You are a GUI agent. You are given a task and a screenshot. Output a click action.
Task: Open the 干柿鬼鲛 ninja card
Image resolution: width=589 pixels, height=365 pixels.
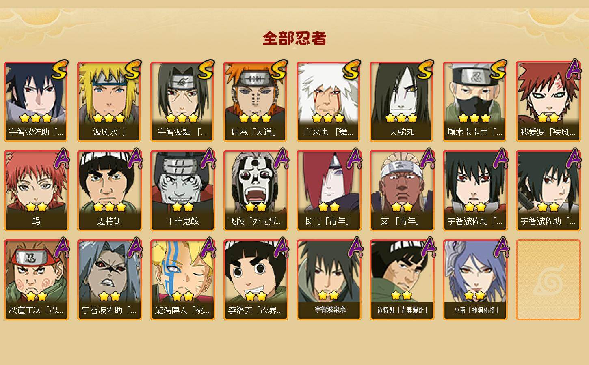click(182, 191)
